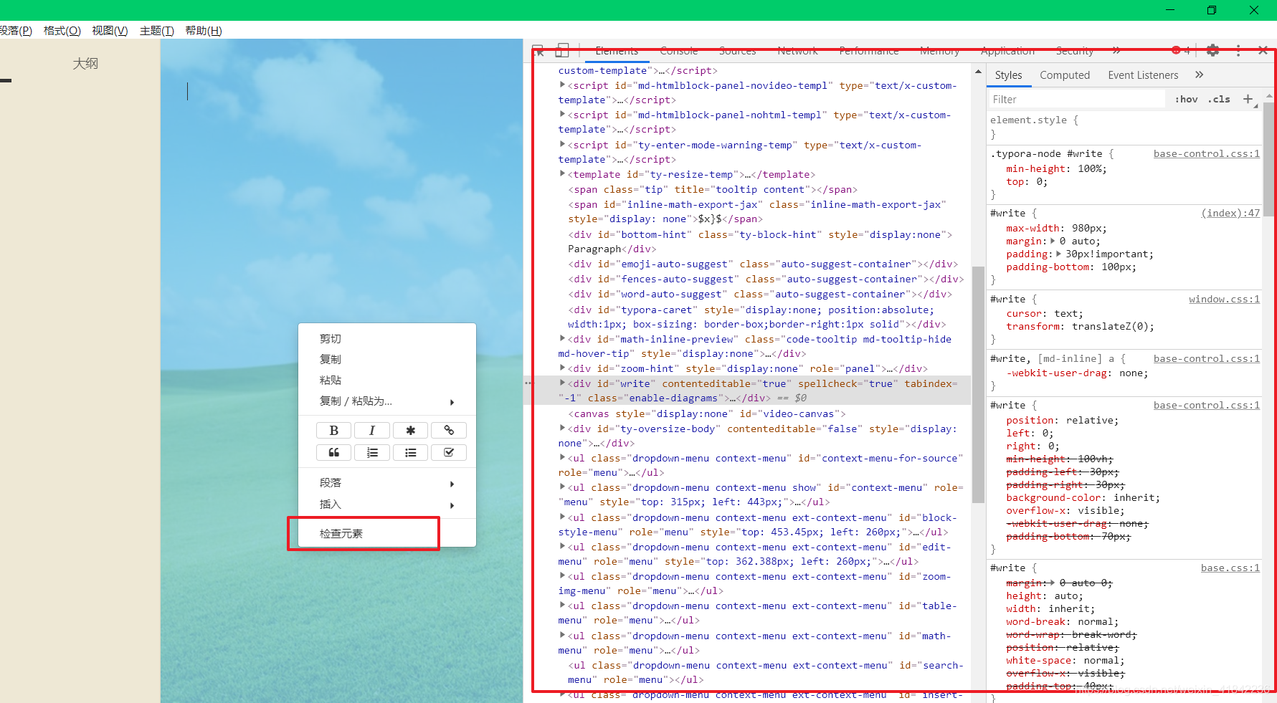Toggle .cls class editor

click(1219, 100)
